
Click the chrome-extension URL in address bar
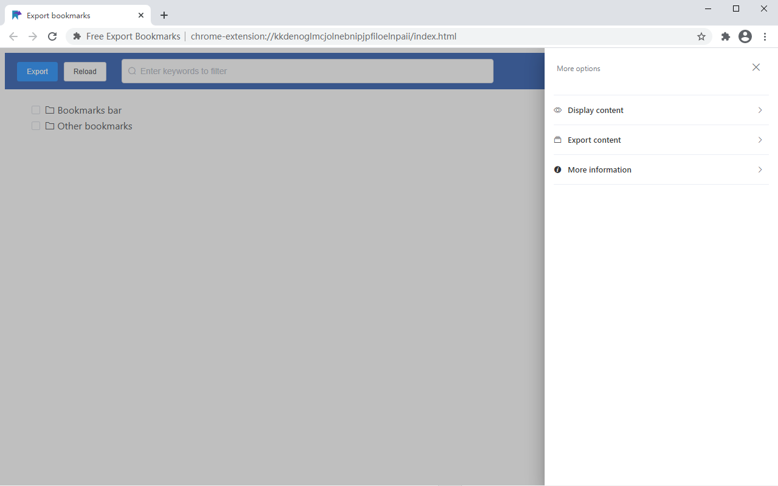tap(323, 36)
